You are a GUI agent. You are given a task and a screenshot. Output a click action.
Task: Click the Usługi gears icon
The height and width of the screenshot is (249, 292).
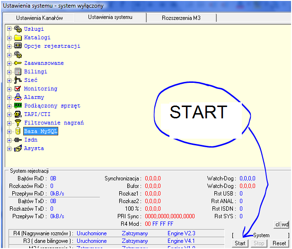point(18,29)
